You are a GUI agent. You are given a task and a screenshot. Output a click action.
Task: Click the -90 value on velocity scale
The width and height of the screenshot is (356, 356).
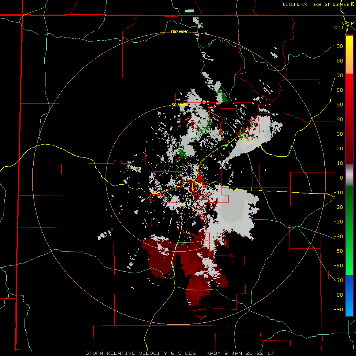(338, 310)
